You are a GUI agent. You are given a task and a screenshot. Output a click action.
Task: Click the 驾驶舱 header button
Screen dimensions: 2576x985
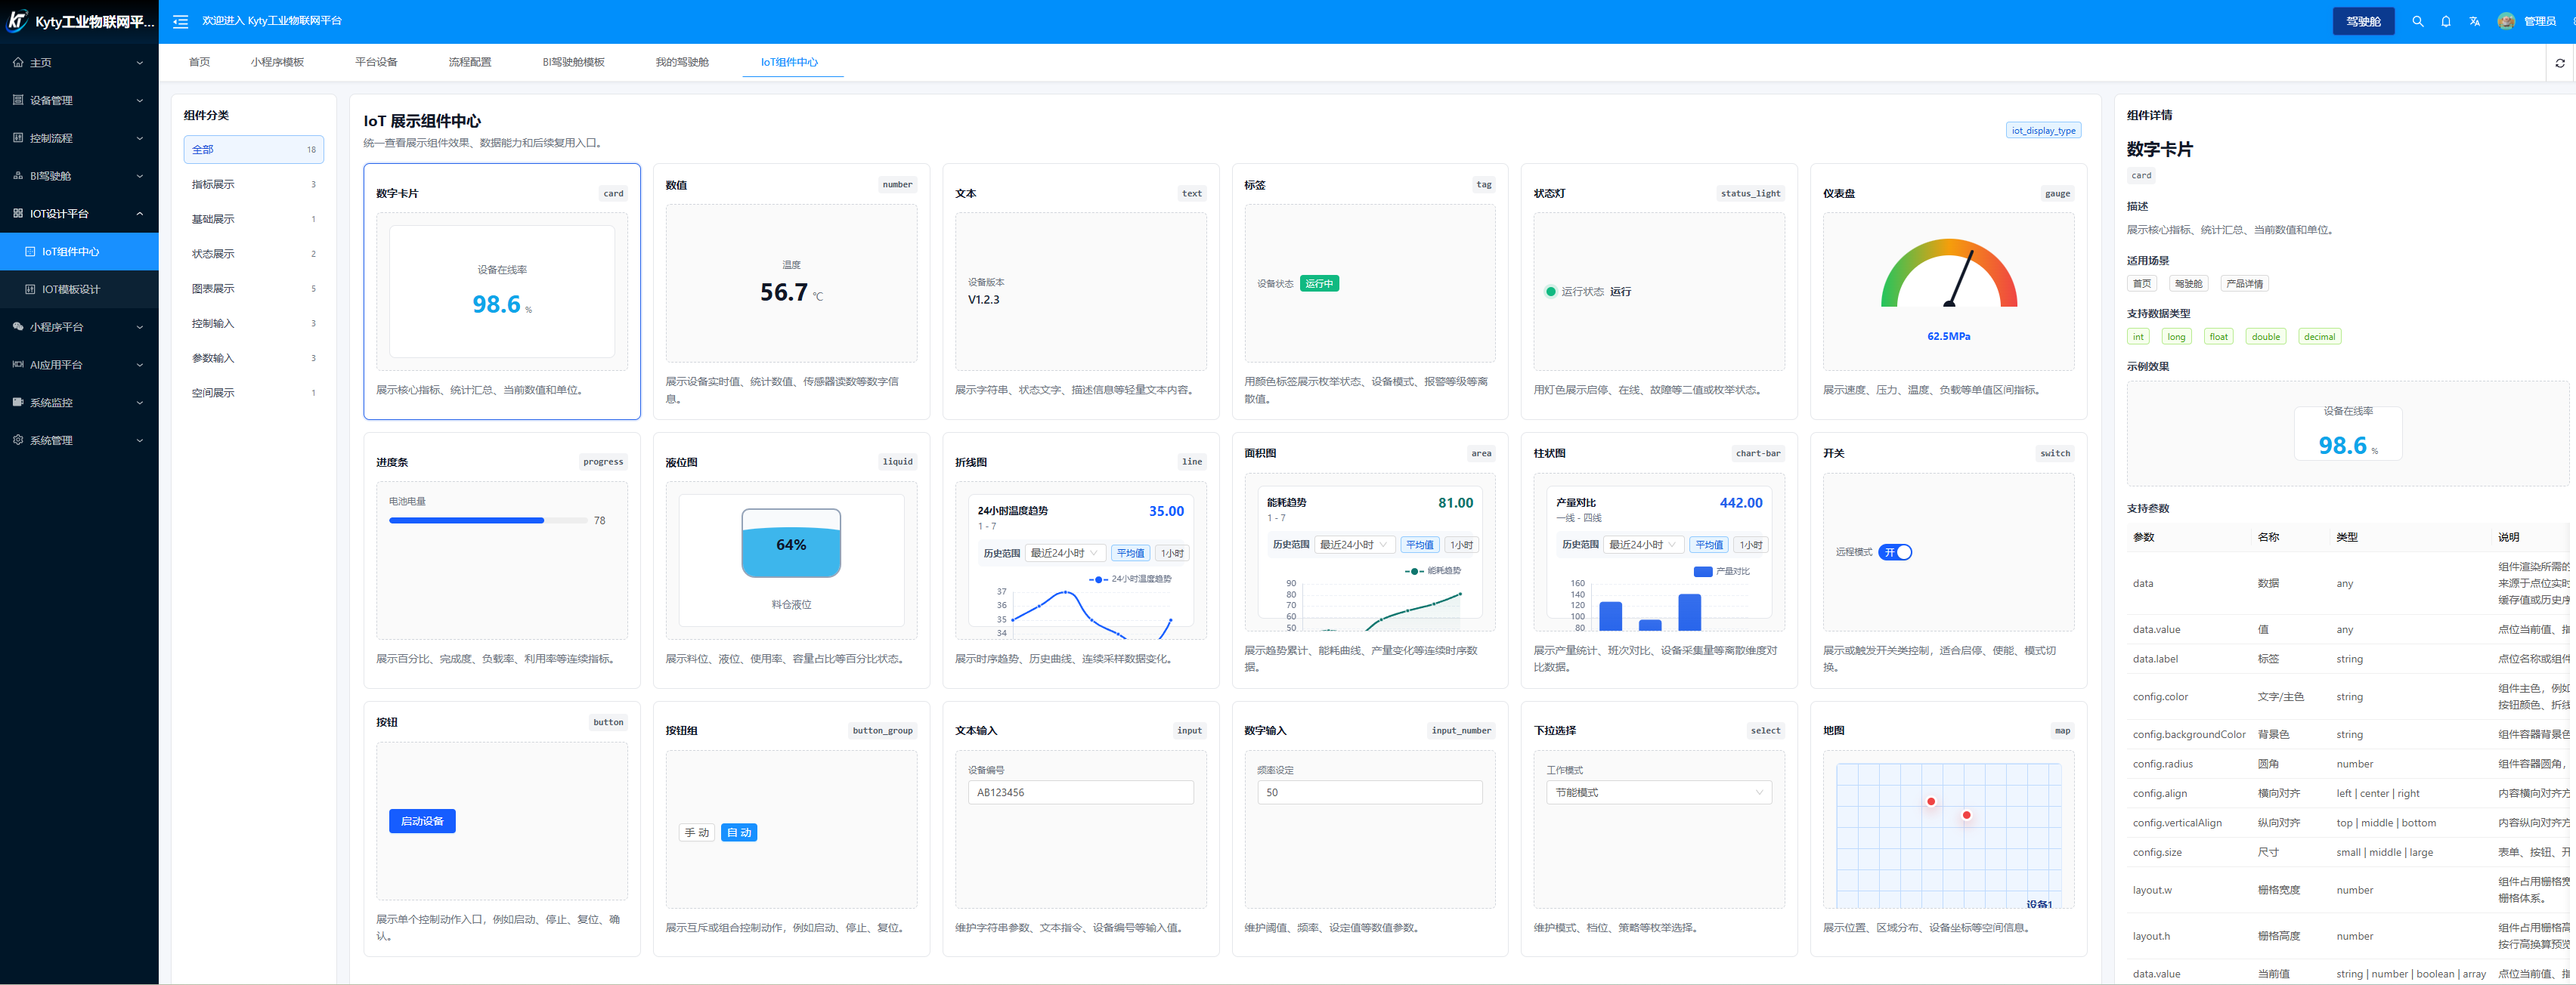click(2363, 21)
